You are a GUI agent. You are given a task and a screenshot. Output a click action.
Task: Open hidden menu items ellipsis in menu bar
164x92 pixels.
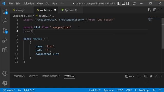(x=62, y=3)
